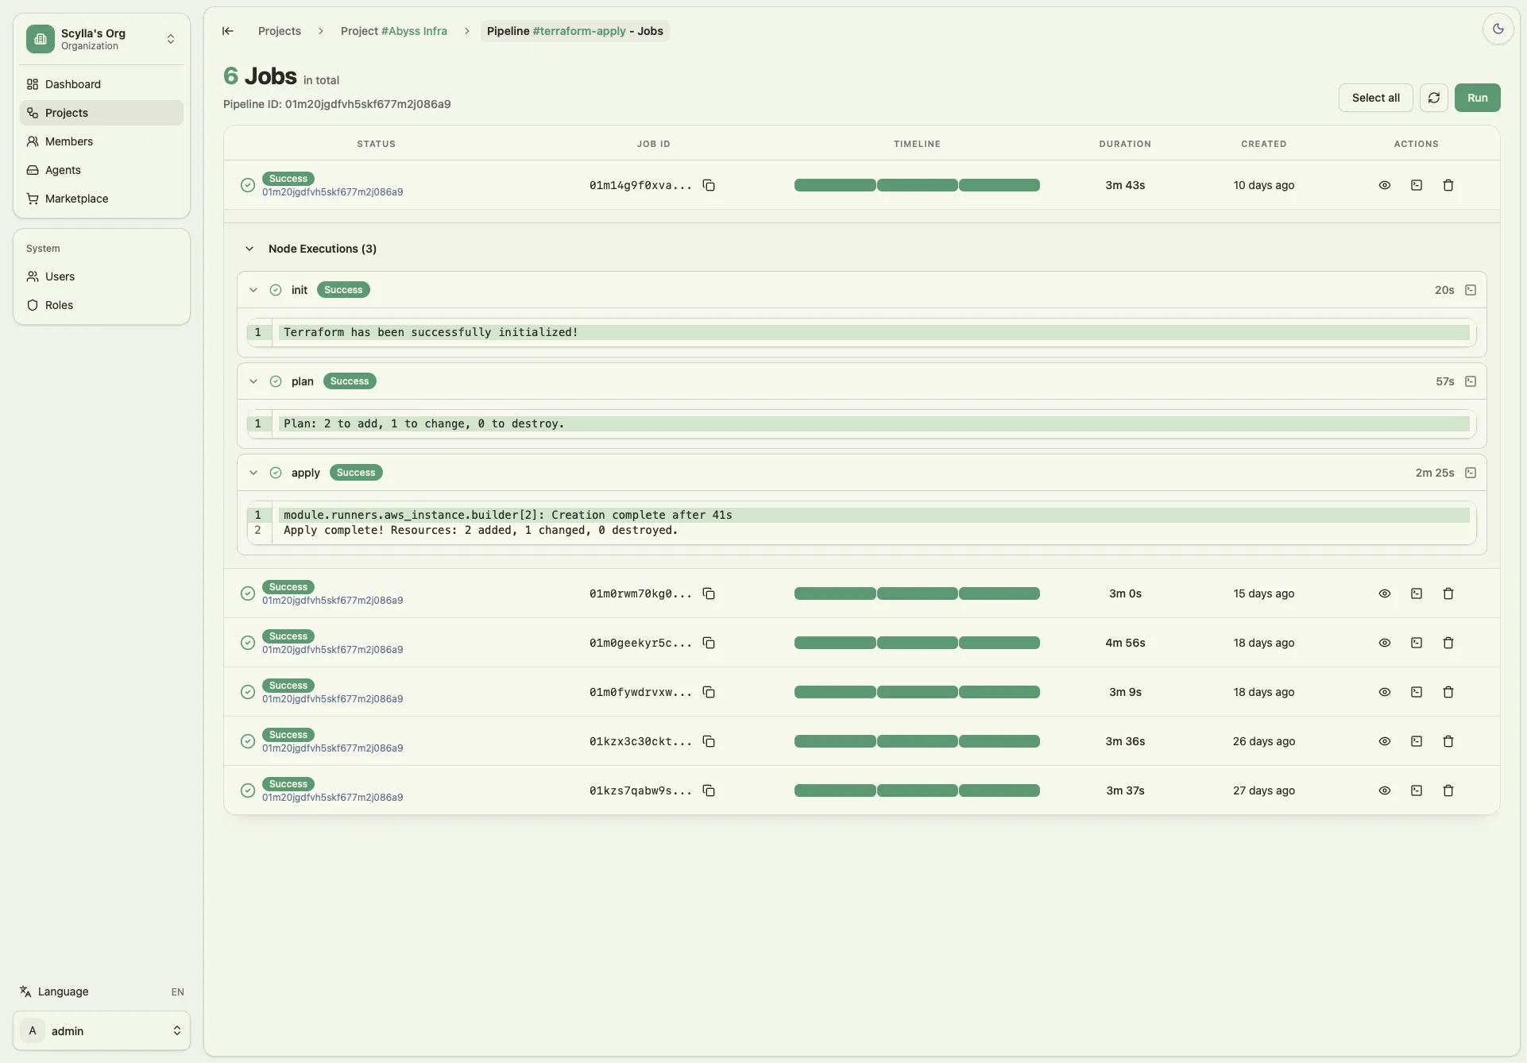Collapse sidebar arrow icon
This screenshot has width=1527, height=1063.
[228, 31]
